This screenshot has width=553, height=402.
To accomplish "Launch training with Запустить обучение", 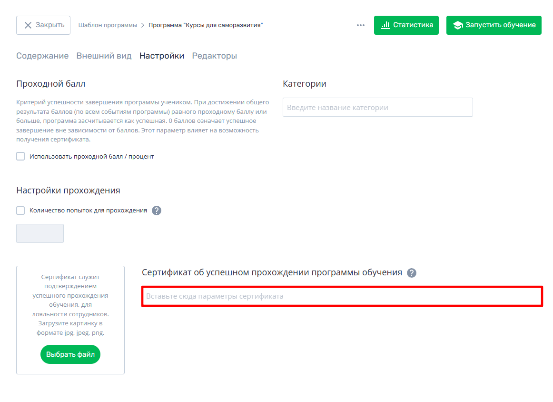I will [x=494, y=25].
